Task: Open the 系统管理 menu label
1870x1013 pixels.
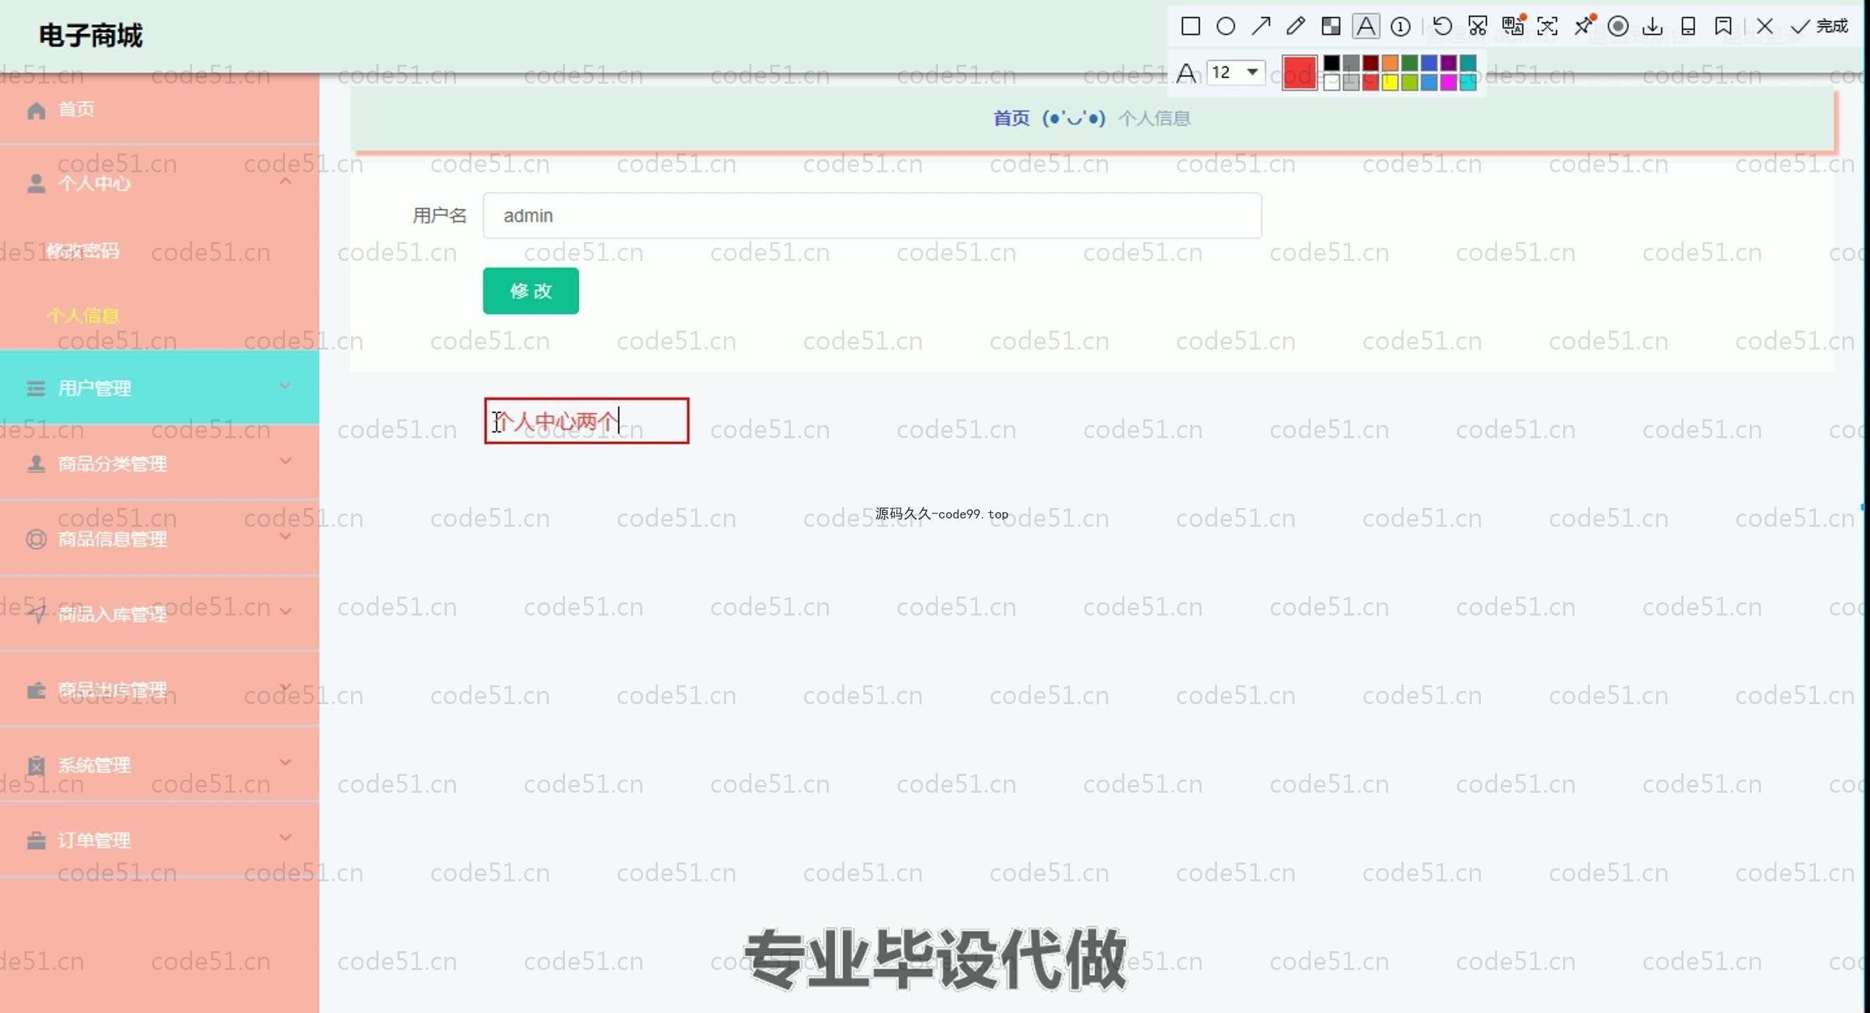Action: tap(94, 765)
